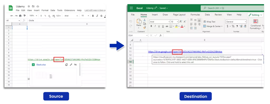This screenshot has width=270, height=104.
Task: Open the font size 10 dropdown in Sheets
Action: pos(85,16)
